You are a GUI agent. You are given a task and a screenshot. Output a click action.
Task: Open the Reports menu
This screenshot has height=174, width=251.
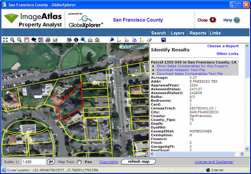tap(198, 33)
